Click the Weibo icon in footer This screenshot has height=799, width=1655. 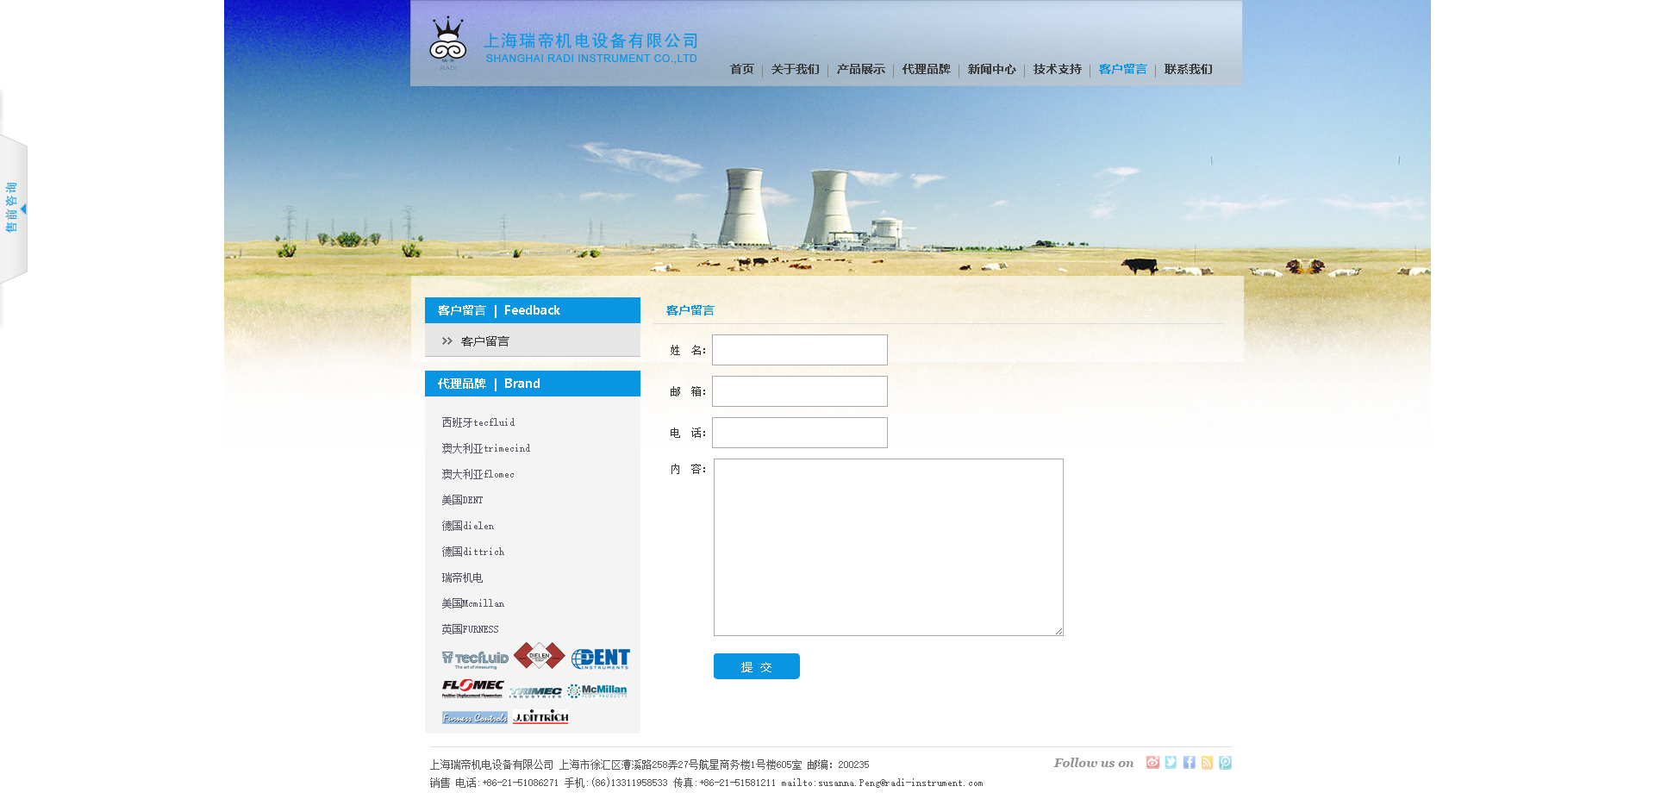pos(1152,763)
